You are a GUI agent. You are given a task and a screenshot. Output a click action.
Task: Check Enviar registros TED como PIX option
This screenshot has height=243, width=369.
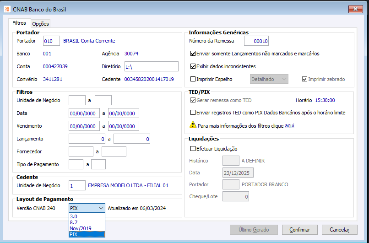pos(193,113)
